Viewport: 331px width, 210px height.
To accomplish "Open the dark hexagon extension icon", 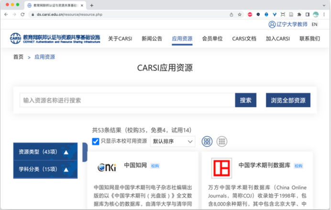I will point(258,14).
